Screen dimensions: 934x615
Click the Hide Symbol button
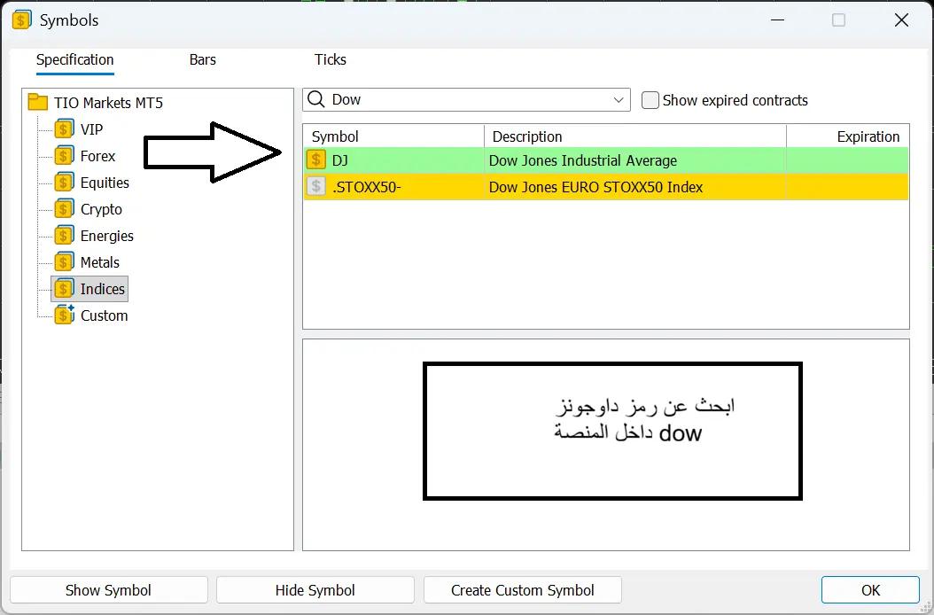tap(315, 590)
